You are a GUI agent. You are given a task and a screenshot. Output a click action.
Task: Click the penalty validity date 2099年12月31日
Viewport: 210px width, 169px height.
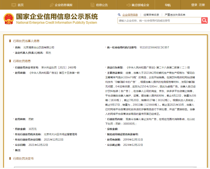point(133,140)
